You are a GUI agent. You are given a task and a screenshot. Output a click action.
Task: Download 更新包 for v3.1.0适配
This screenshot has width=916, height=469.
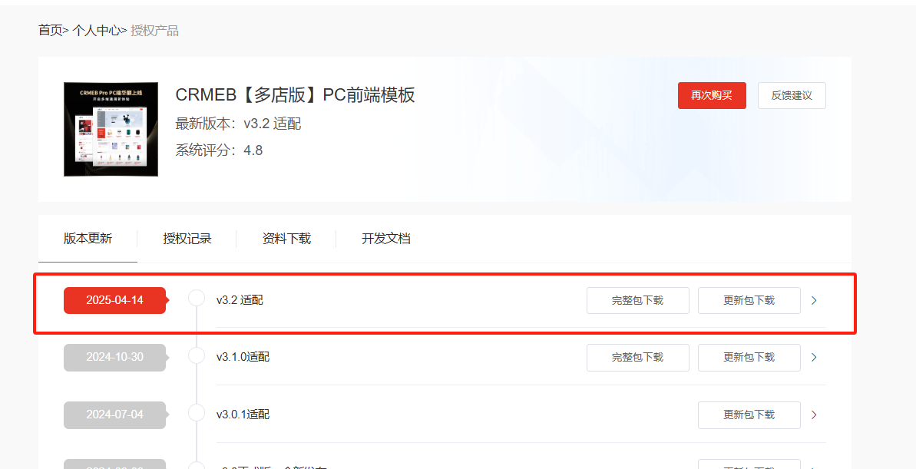(x=749, y=357)
